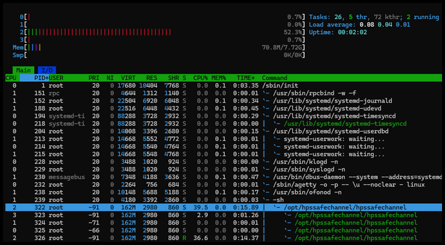The width and height of the screenshot is (445, 245).
Task: Sort processes by CPU% column header
Action: [x=199, y=78]
